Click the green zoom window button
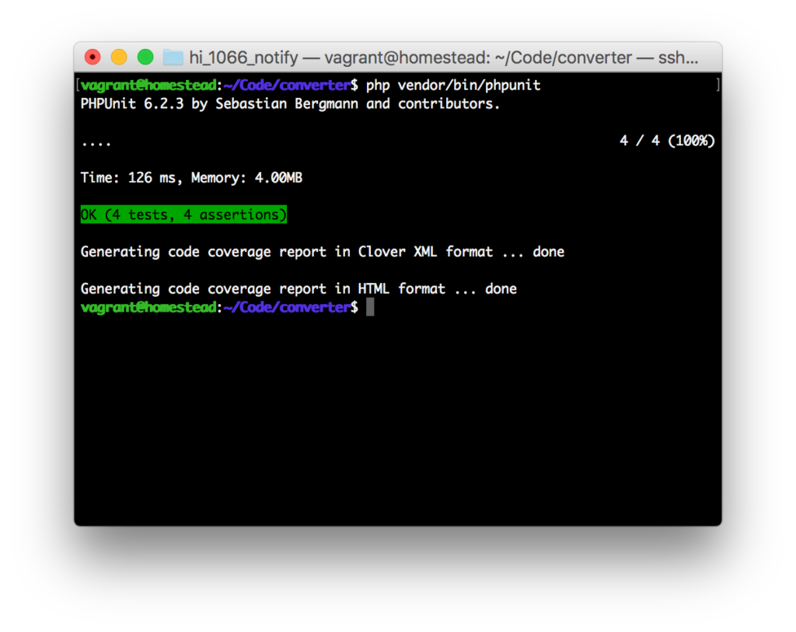The height and width of the screenshot is (632, 796). pyautogui.click(x=145, y=57)
